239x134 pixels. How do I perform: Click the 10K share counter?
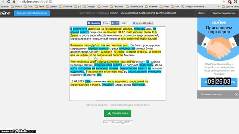(x=124, y=23)
